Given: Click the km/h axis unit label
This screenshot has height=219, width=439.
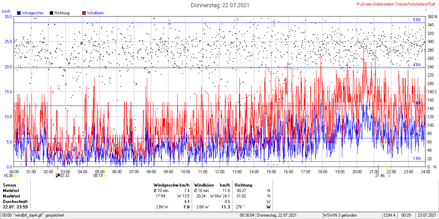Looking at the screenshot, I should pyautogui.click(x=6, y=11).
